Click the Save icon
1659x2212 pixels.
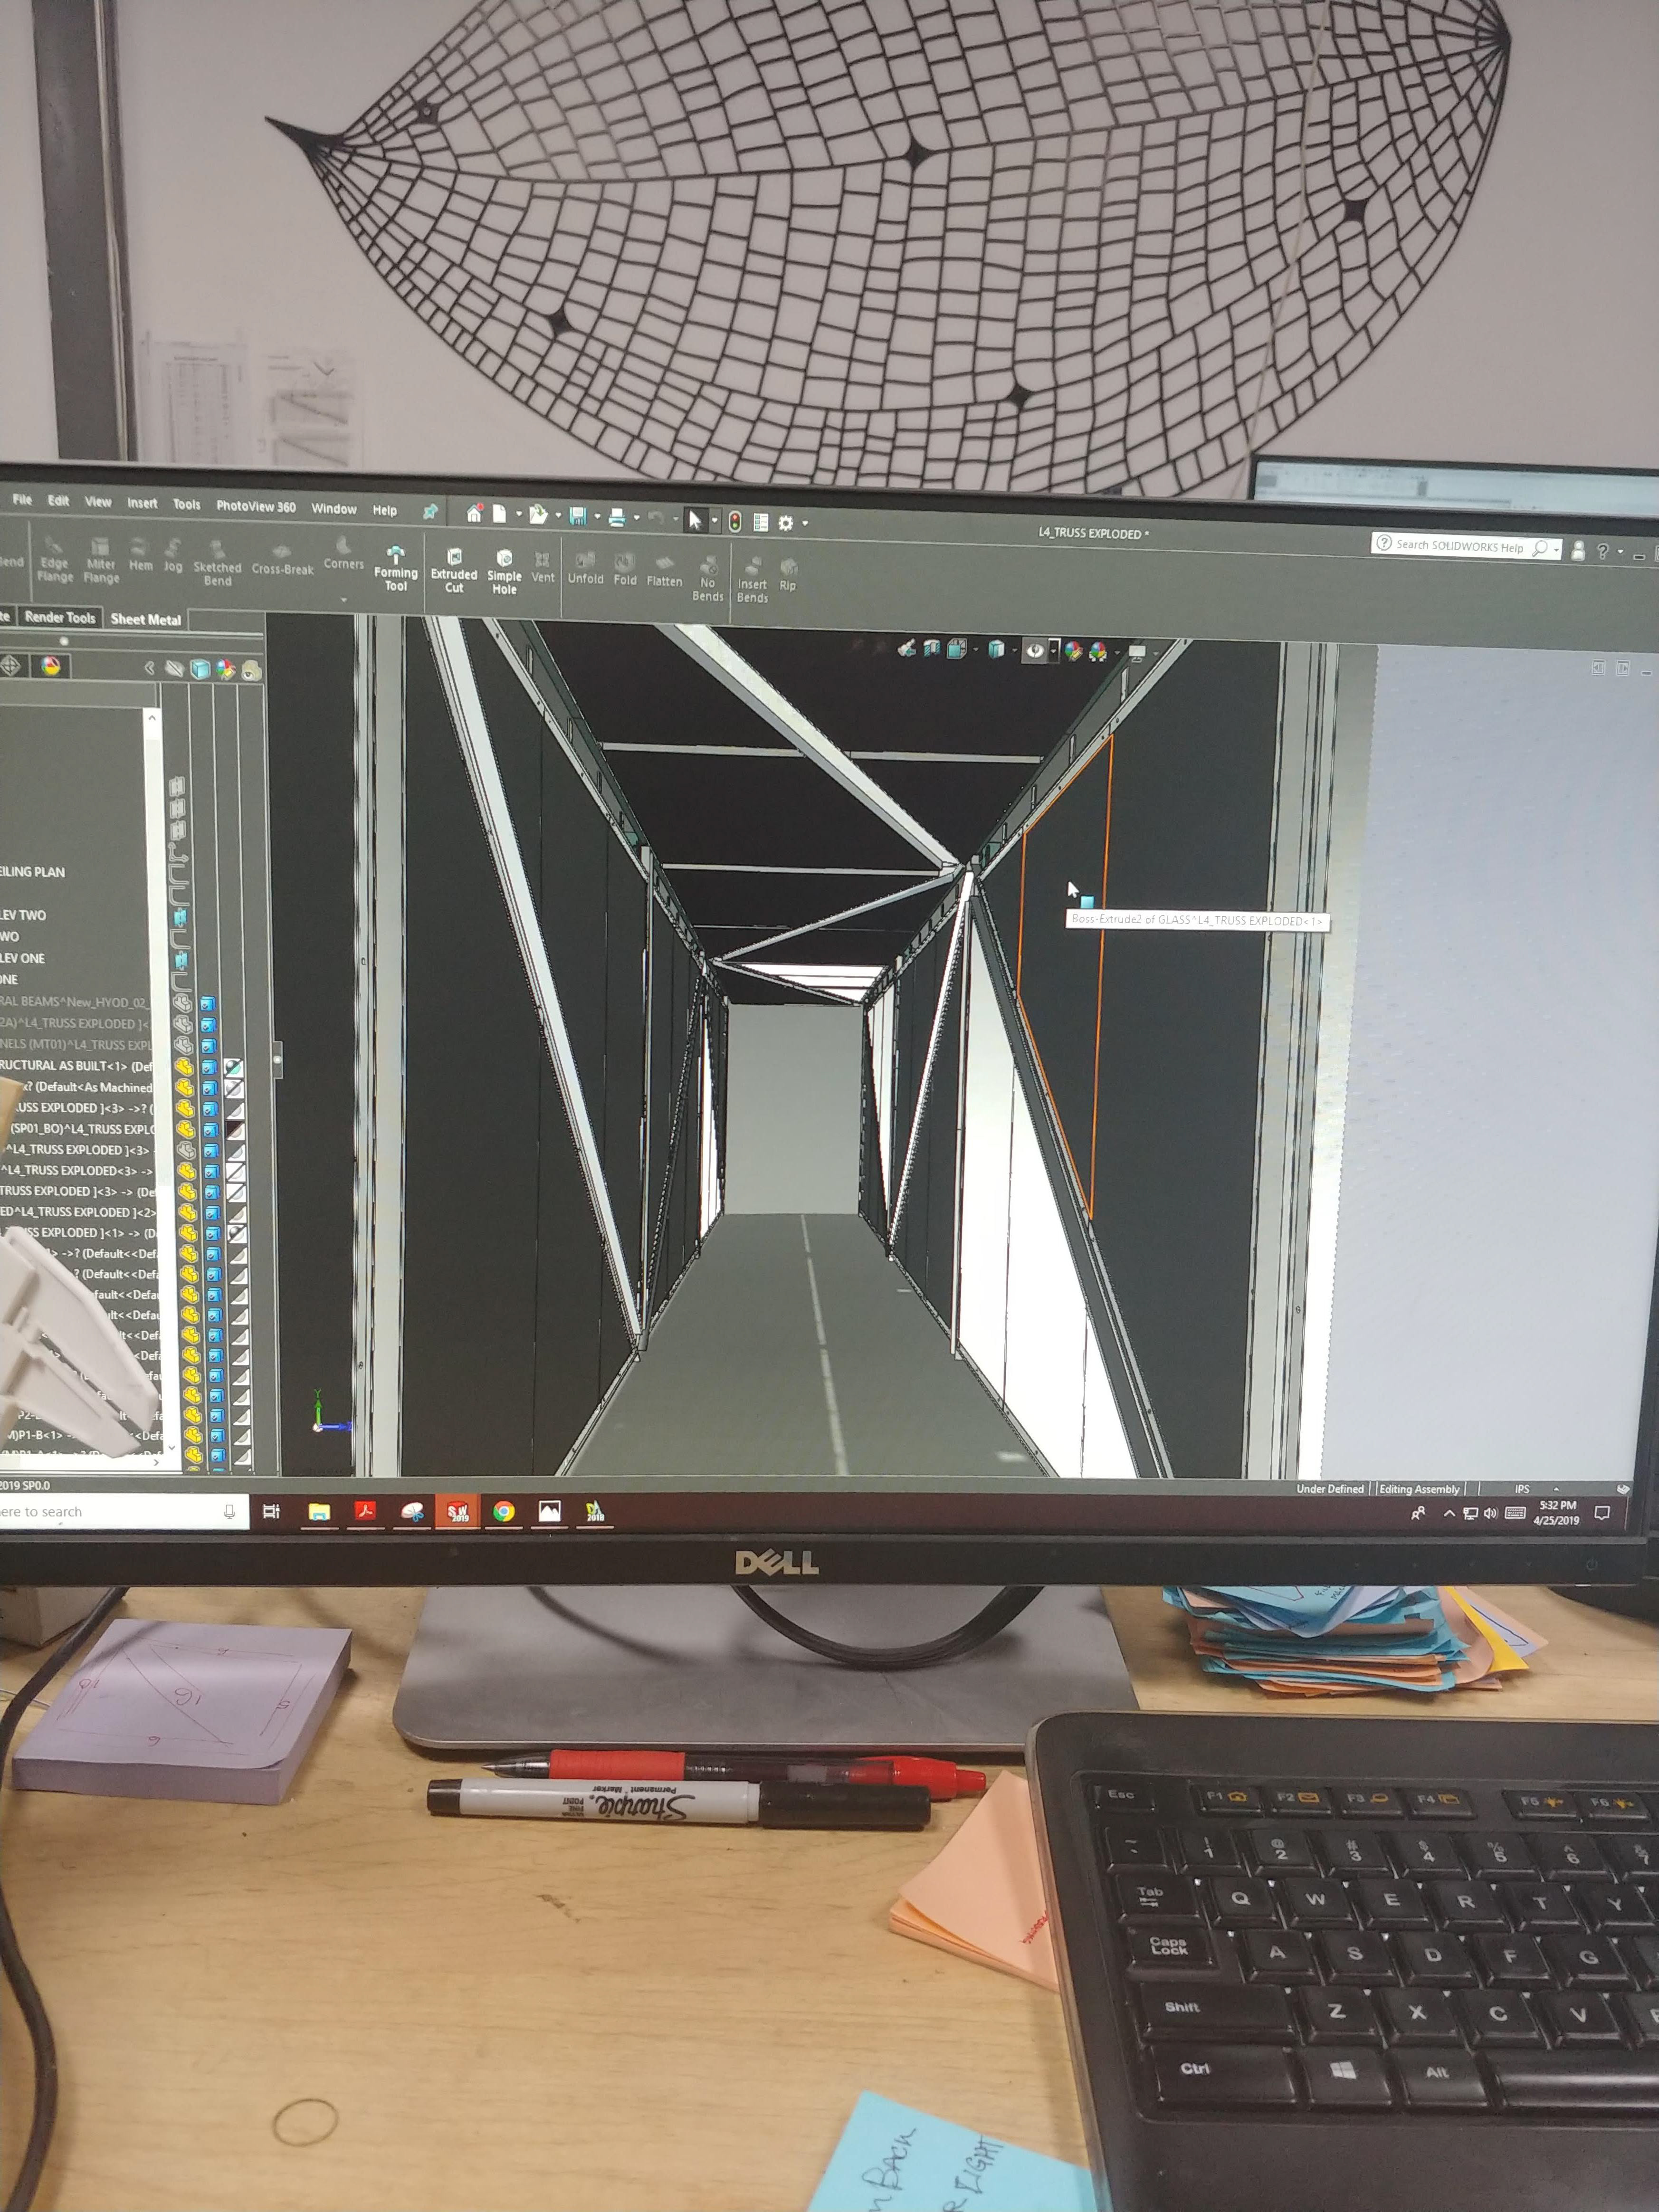point(578,516)
